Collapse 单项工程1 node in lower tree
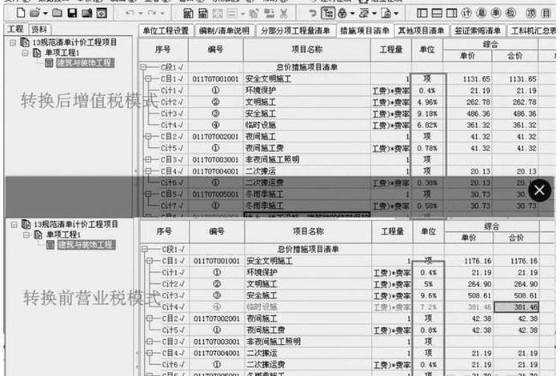This screenshot has height=376, width=560. [x=26, y=235]
